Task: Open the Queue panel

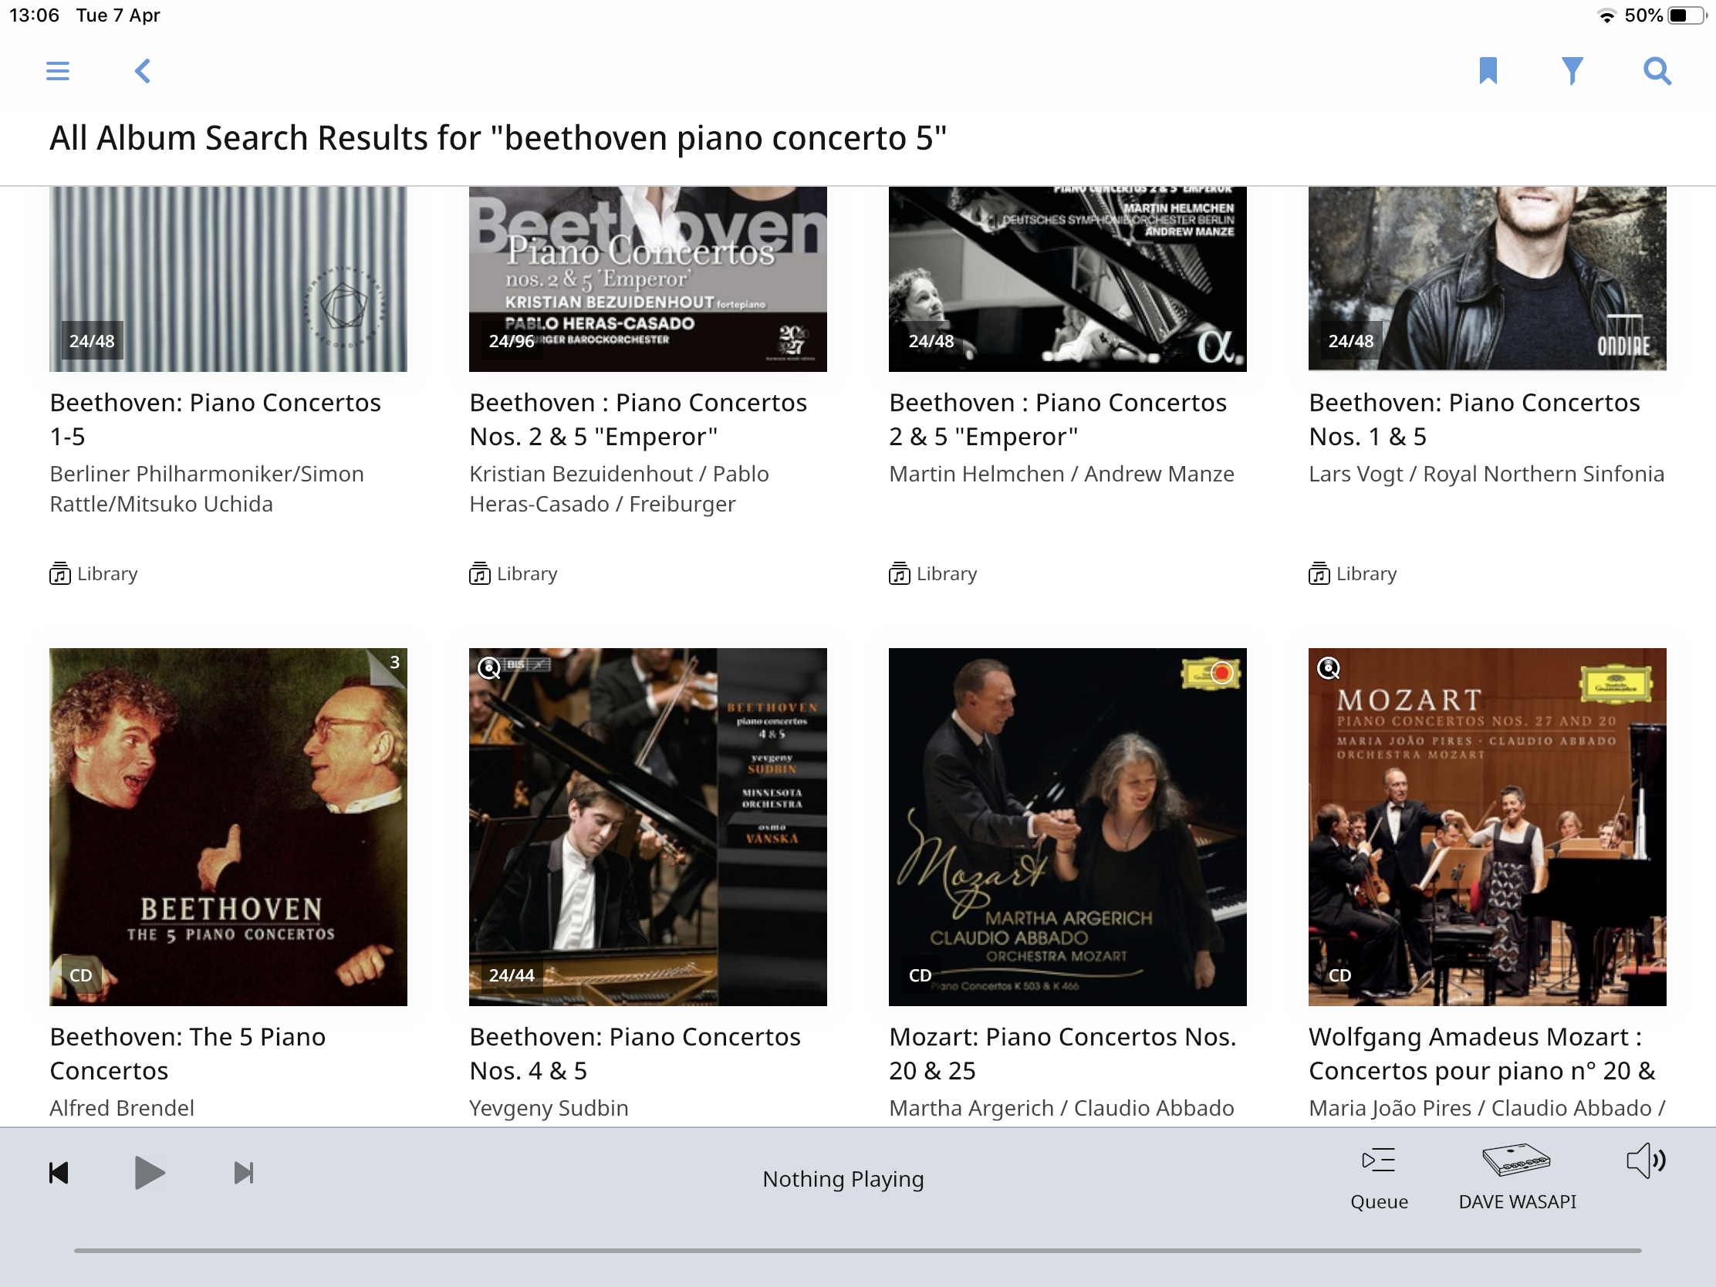Action: tap(1379, 1179)
